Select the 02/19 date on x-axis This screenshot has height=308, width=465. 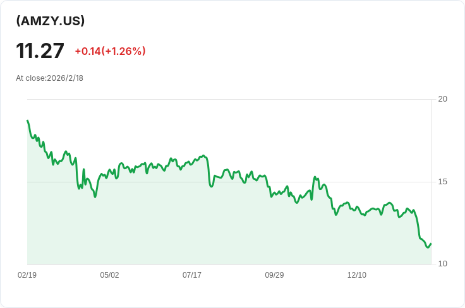[27, 275]
